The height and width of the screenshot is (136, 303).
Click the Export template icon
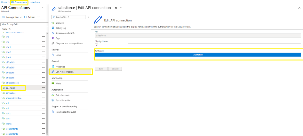pos(53,100)
